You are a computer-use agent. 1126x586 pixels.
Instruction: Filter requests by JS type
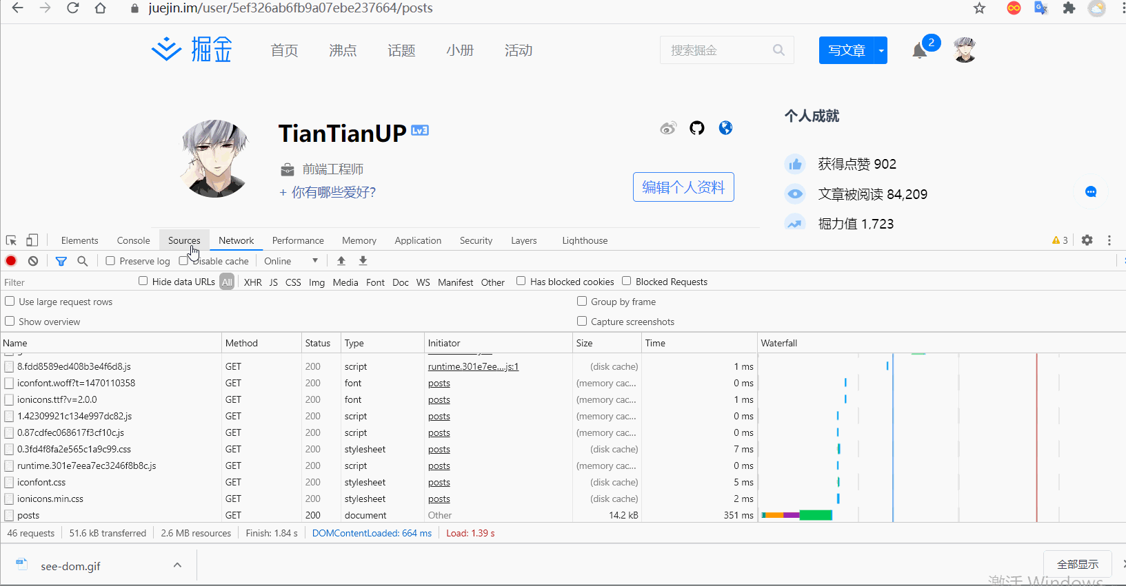[x=274, y=282]
